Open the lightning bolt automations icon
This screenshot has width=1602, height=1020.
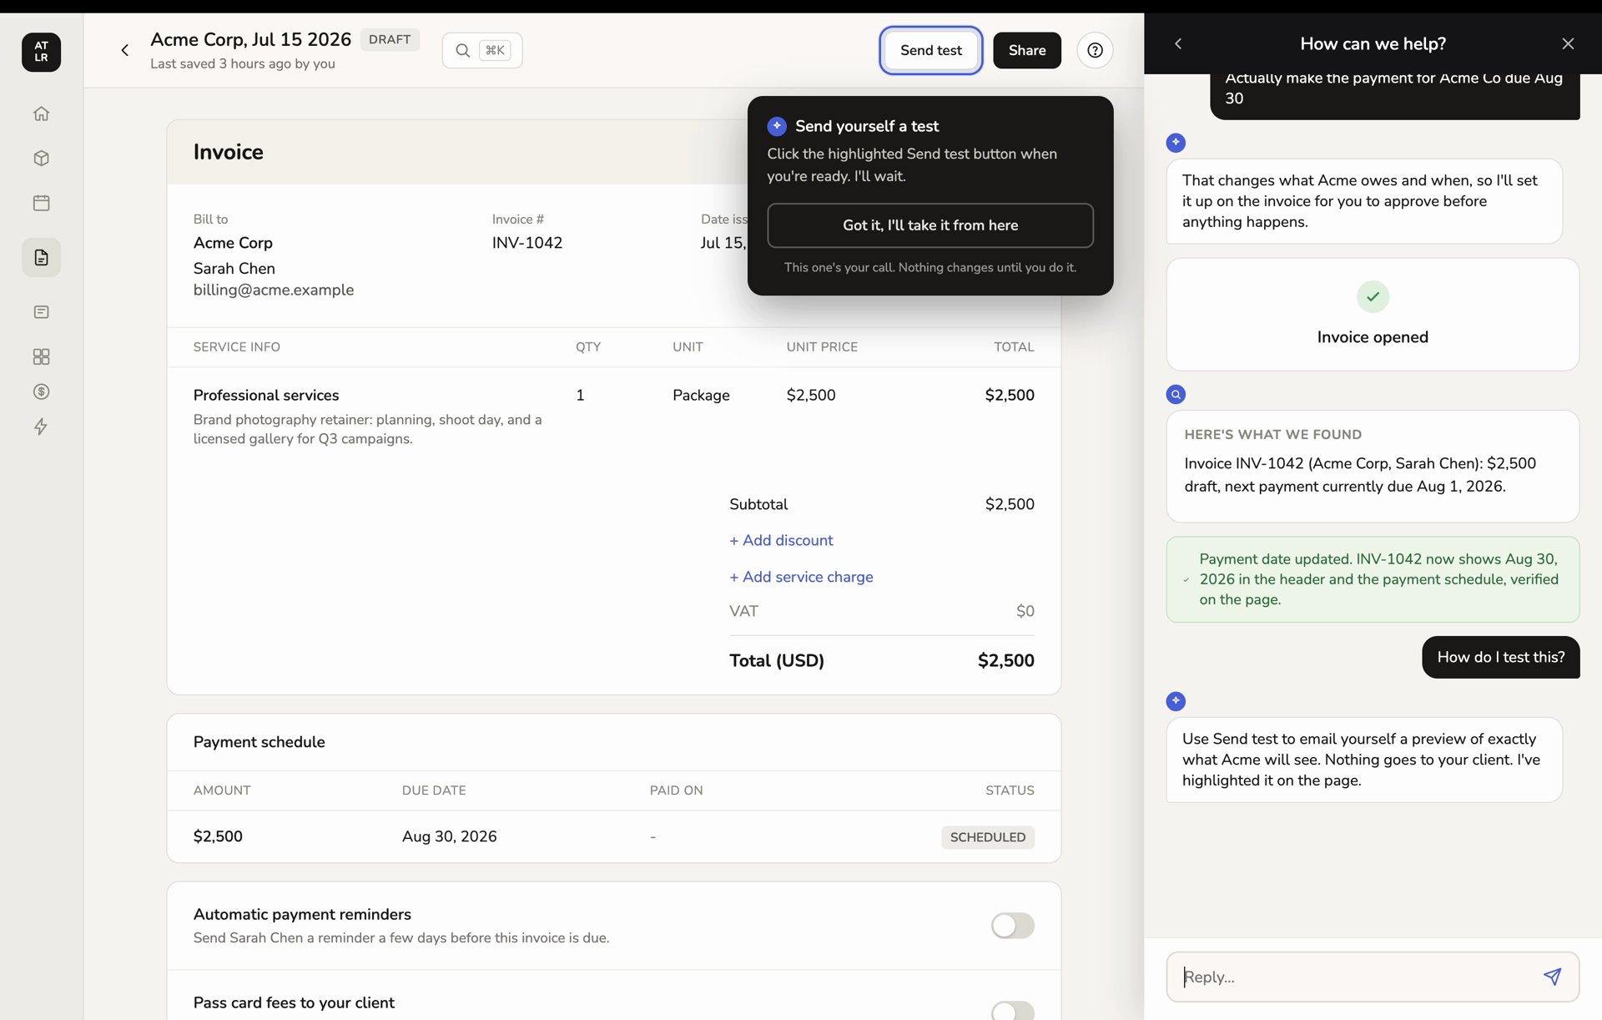point(41,427)
